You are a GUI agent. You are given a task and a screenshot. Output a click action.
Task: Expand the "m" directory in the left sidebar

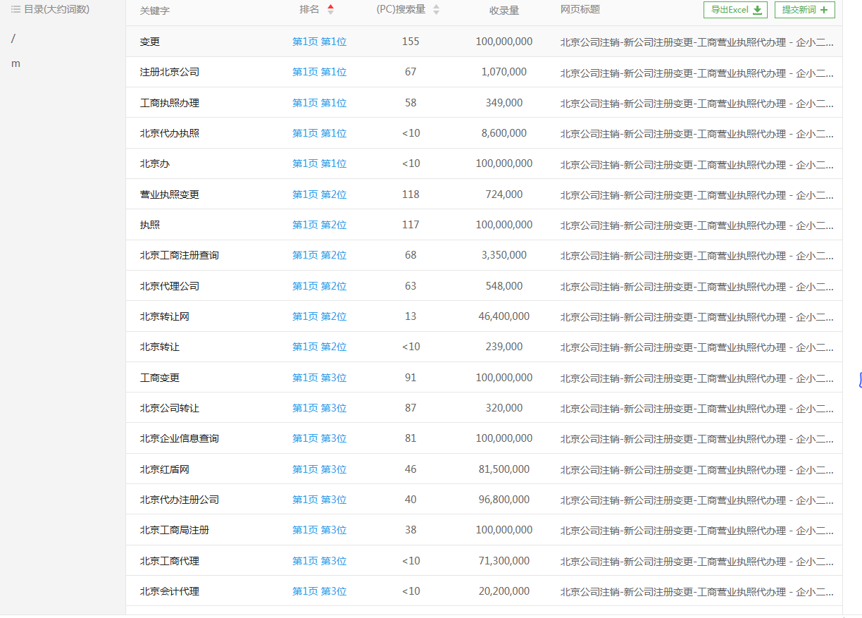tap(15, 63)
